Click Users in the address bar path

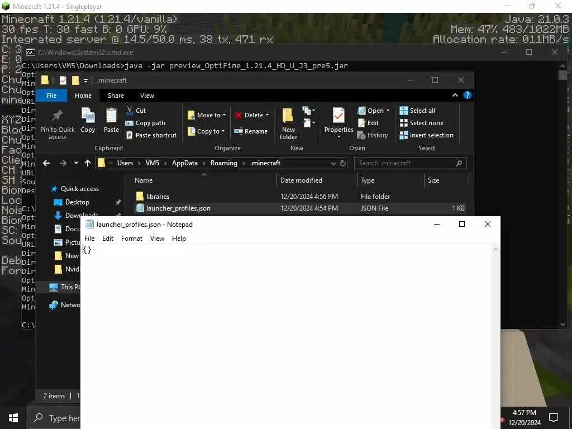[125, 163]
